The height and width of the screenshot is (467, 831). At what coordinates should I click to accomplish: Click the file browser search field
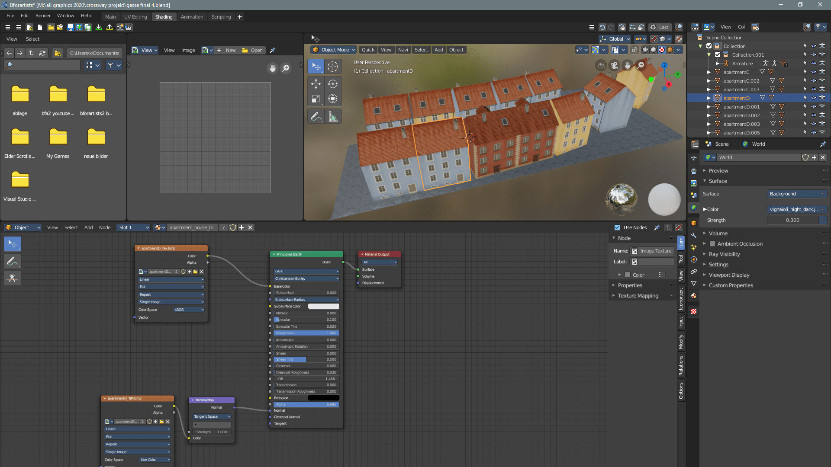pyautogui.click(x=42, y=65)
